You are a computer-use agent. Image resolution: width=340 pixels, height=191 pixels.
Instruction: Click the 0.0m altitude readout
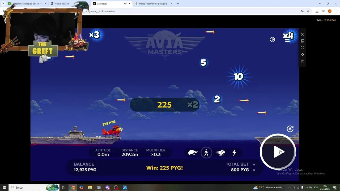click(x=103, y=154)
